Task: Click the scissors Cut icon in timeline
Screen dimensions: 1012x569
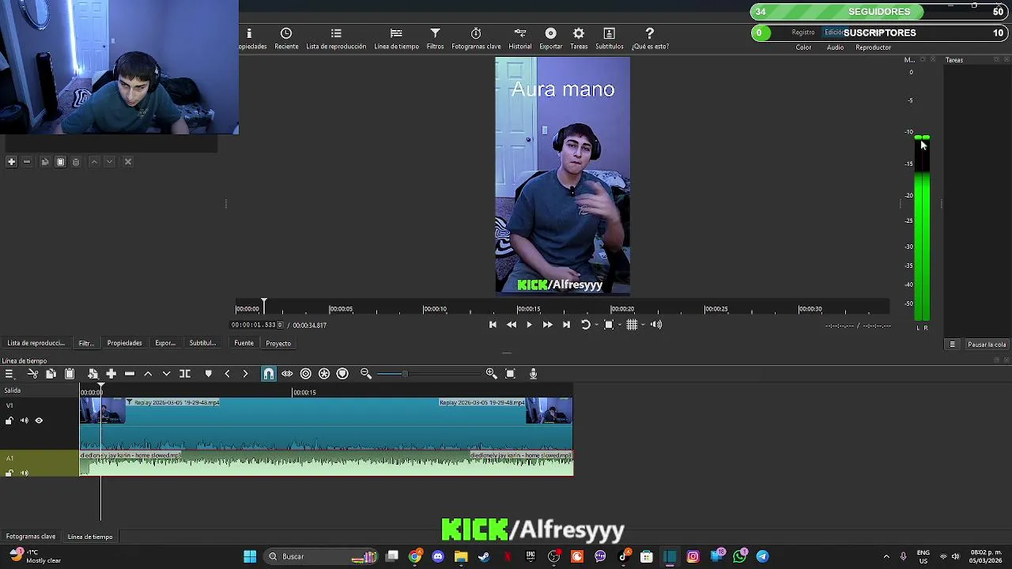Action: click(x=32, y=374)
